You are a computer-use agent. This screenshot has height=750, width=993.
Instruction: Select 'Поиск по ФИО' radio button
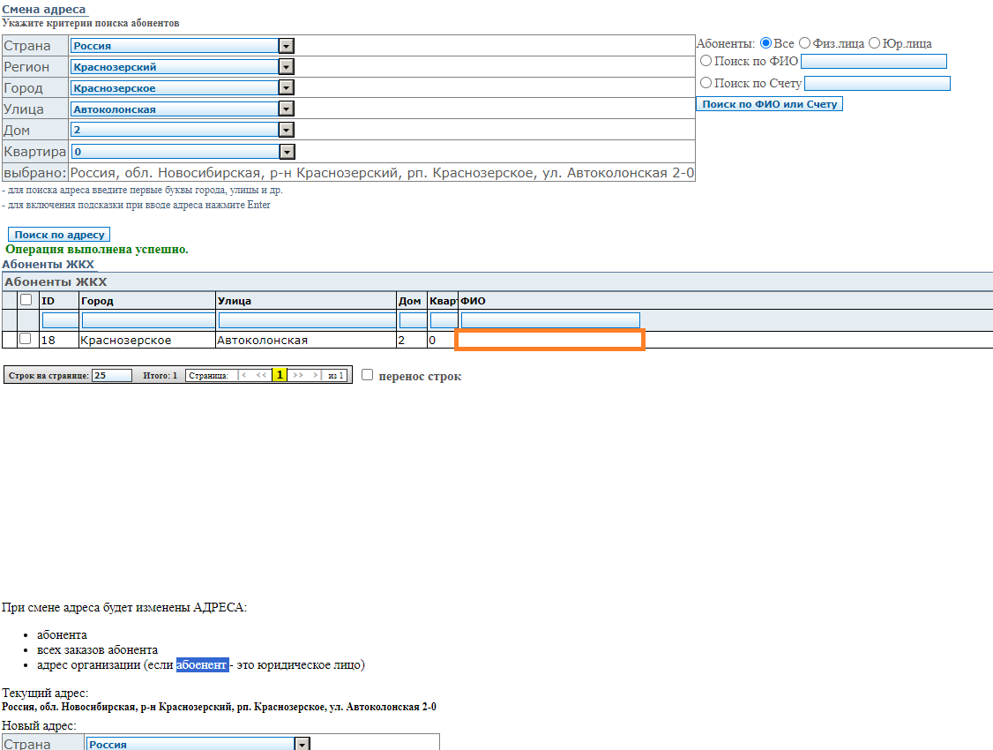[706, 61]
